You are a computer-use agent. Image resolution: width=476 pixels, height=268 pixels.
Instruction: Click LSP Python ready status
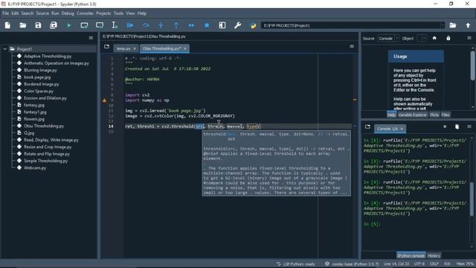(296, 264)
